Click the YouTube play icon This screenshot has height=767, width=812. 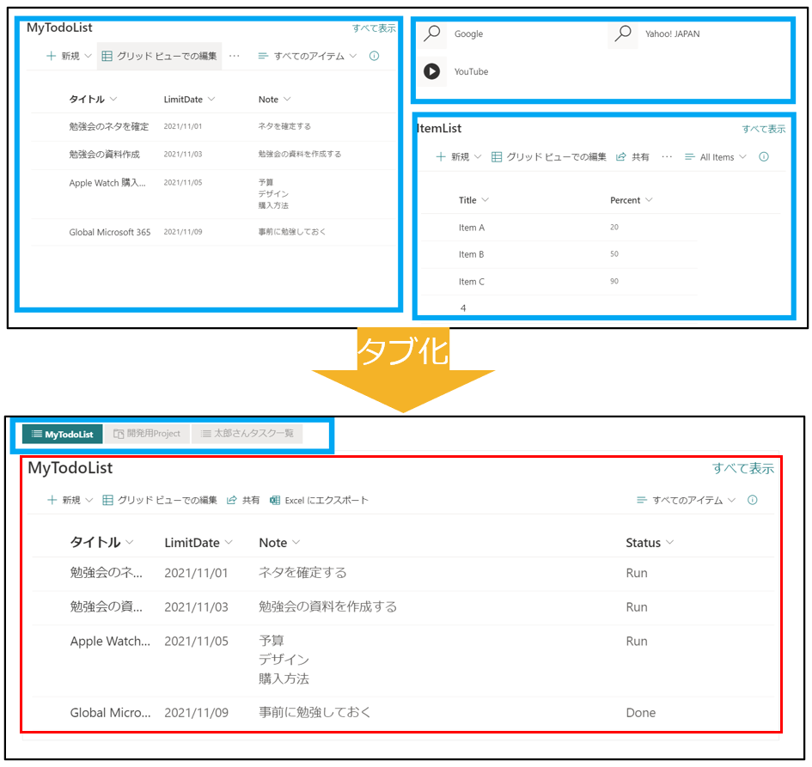(432, 71)
